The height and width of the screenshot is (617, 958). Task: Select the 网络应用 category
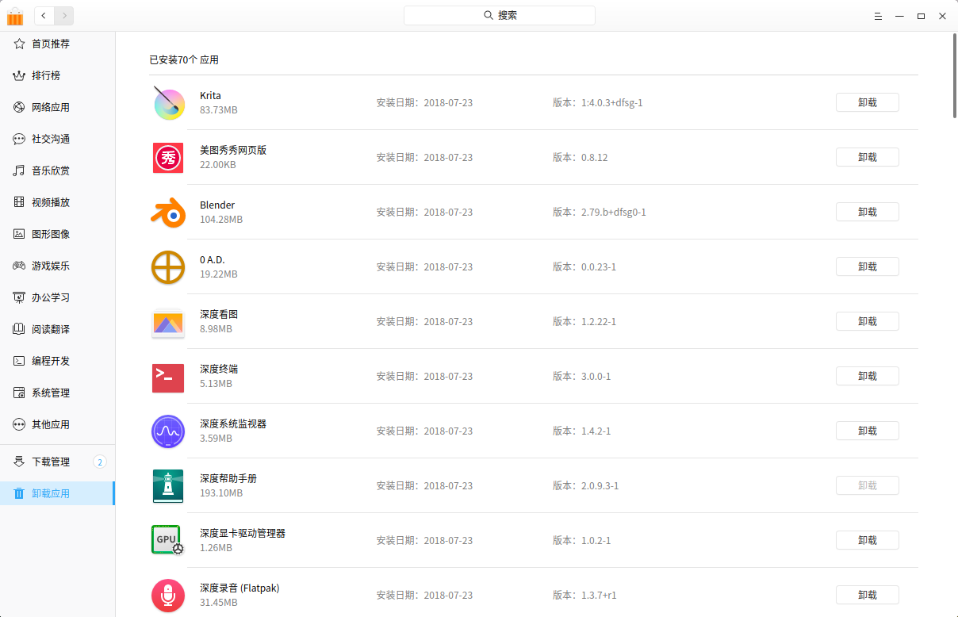pos(57,107)
